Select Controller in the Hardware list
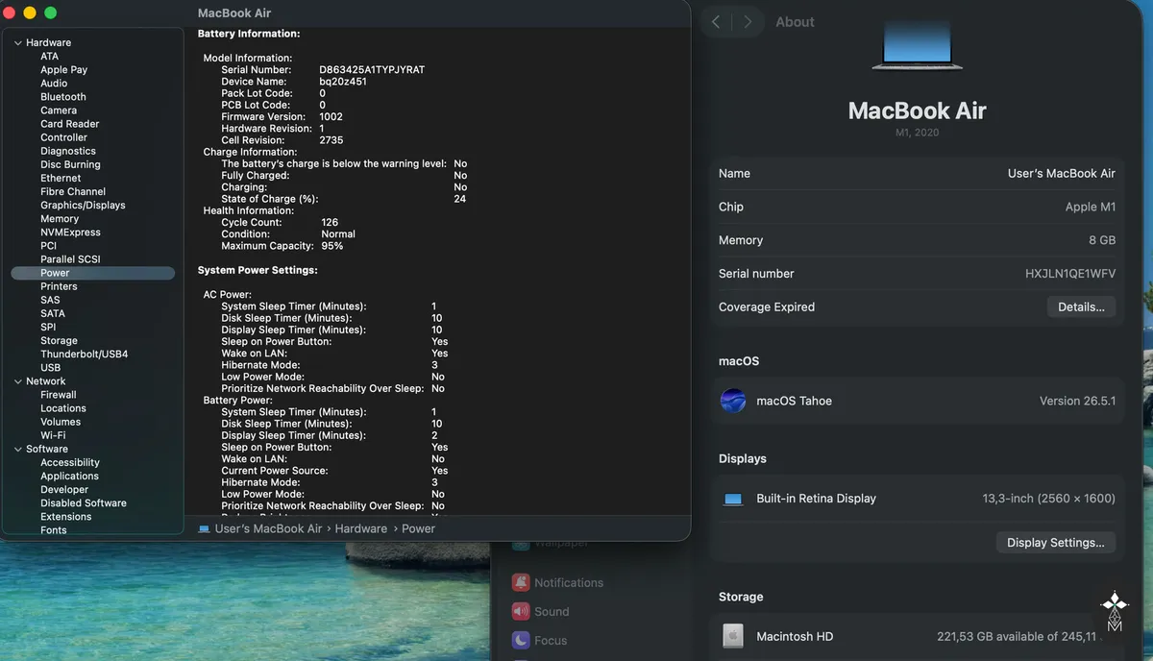1153x661 pixels. pyautogui.click(x=63, y=137)
